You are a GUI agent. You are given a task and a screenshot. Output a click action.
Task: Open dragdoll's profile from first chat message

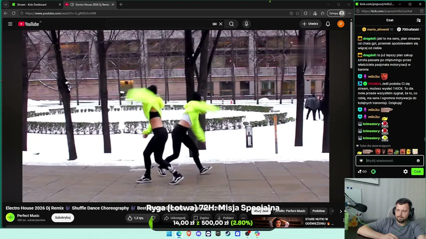click(x=369, y=39)
